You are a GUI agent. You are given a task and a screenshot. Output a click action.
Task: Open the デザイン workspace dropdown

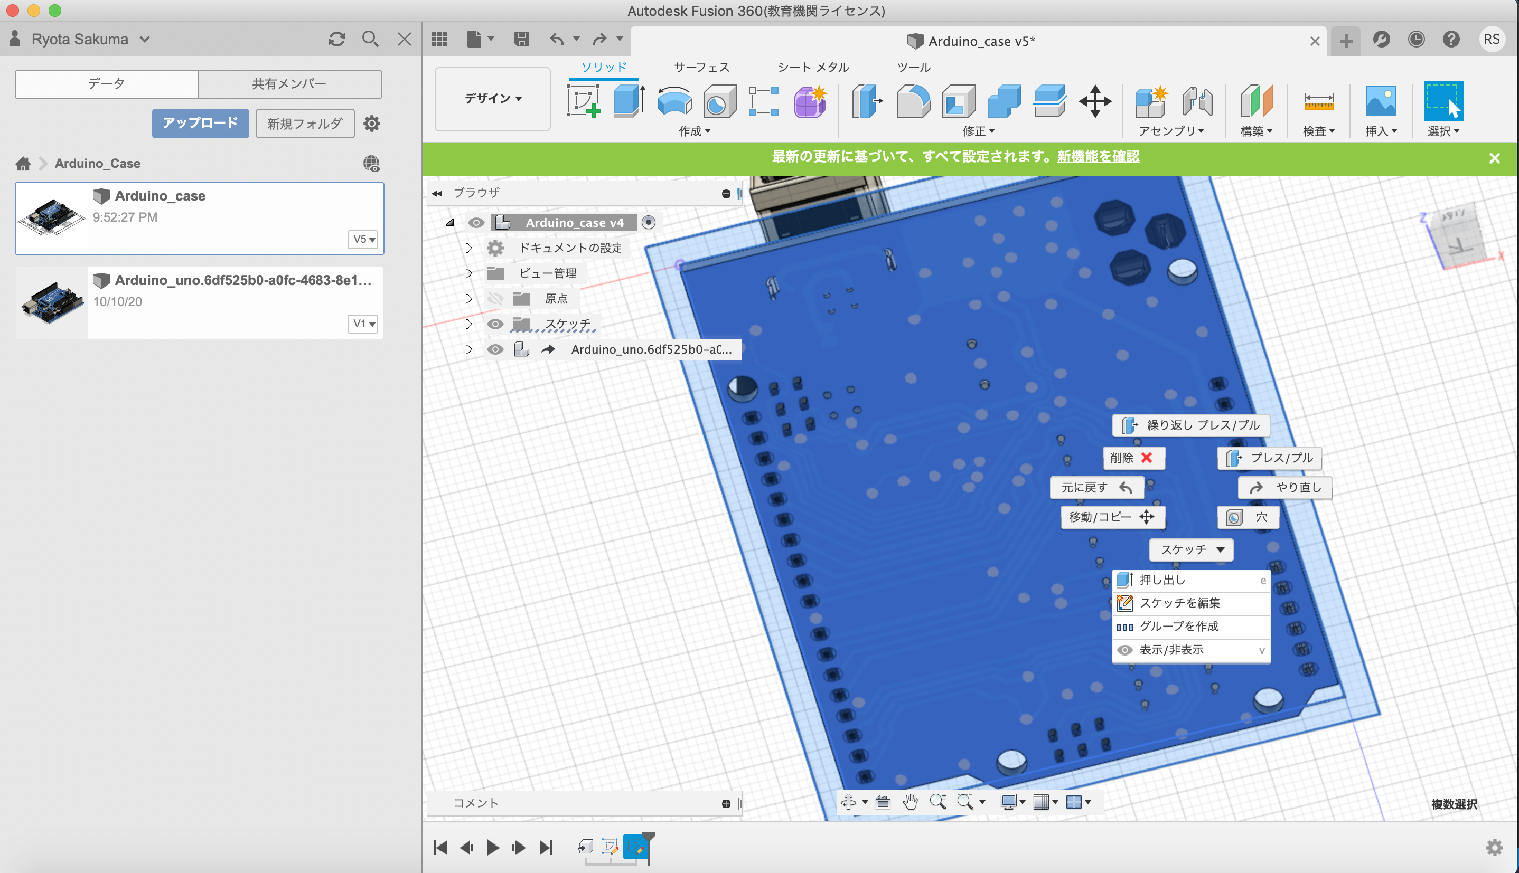tap(493, 98)
